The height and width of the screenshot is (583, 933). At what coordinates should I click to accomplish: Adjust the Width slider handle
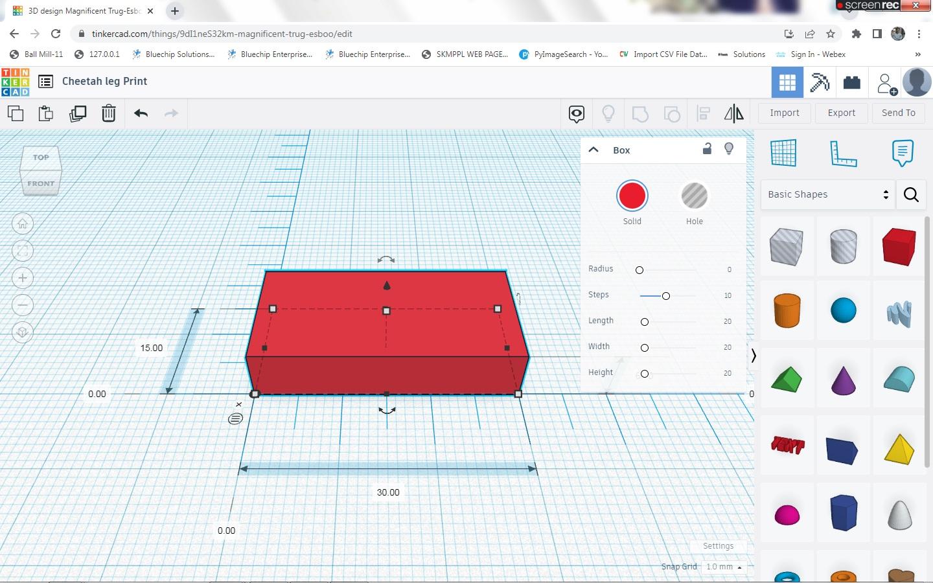(644, 348)
